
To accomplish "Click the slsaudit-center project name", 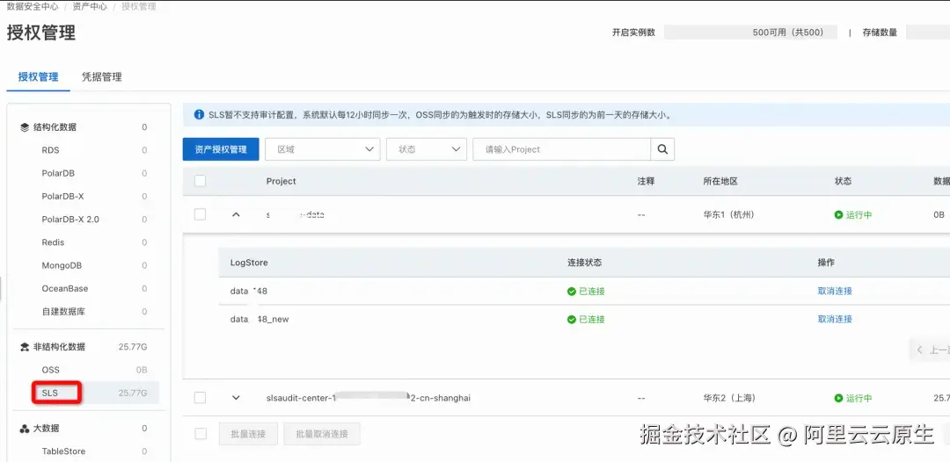I will tap(369, 398).
